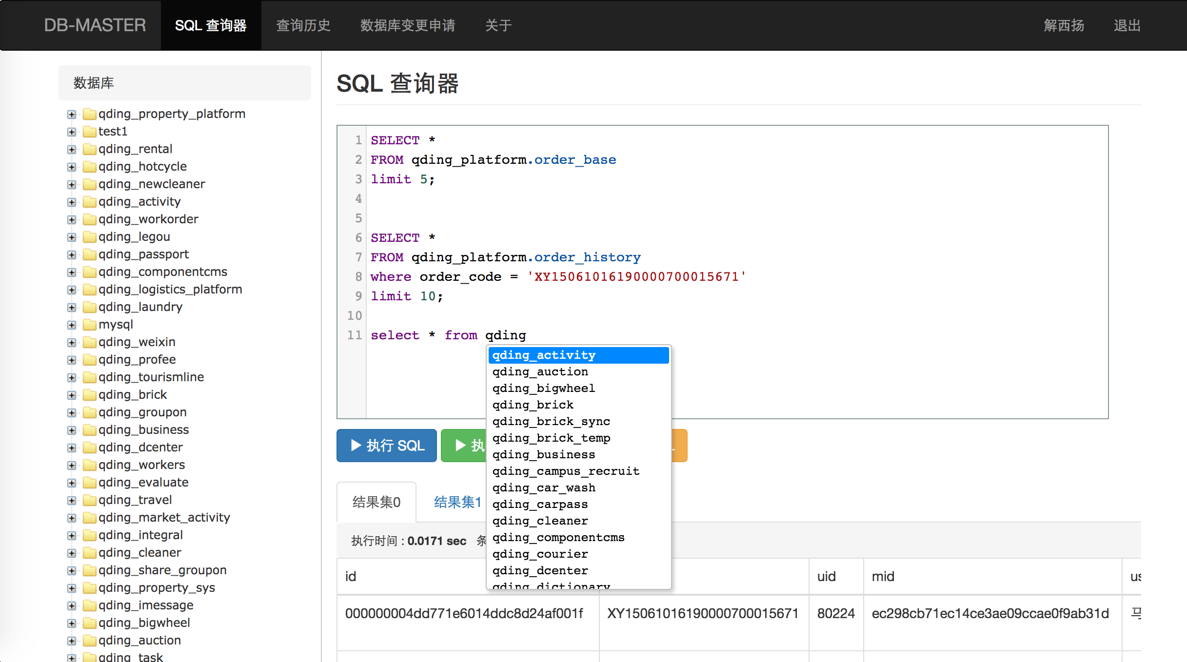The image size is (1187, 662).
Task: Choose qding_carpass in autocomplete list
Action: pos(578,505)
